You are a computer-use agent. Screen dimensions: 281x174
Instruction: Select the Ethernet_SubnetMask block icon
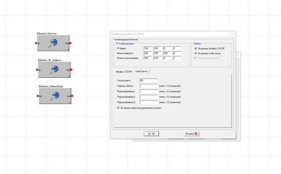coord(55,96)
